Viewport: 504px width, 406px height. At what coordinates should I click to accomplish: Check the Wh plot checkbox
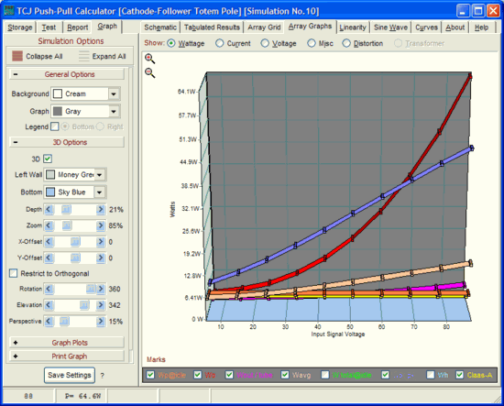431,375
